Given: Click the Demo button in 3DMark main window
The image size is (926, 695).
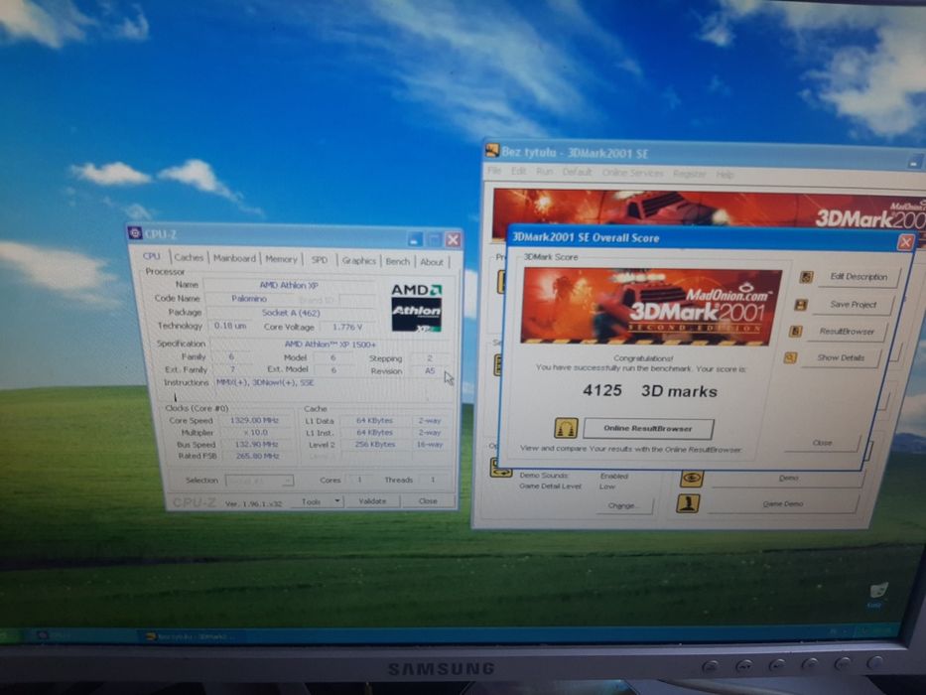Looking at the screenshot, I should (x=788, y=479).
